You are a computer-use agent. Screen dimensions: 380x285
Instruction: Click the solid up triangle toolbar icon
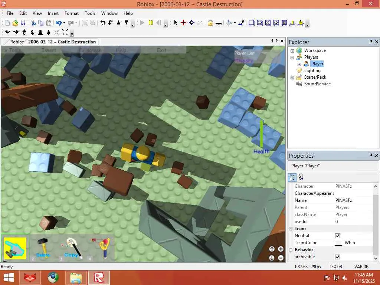118,23
